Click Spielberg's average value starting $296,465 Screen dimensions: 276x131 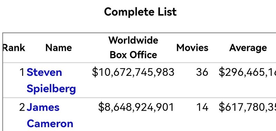pyautogui.click(x=247, y=72)
